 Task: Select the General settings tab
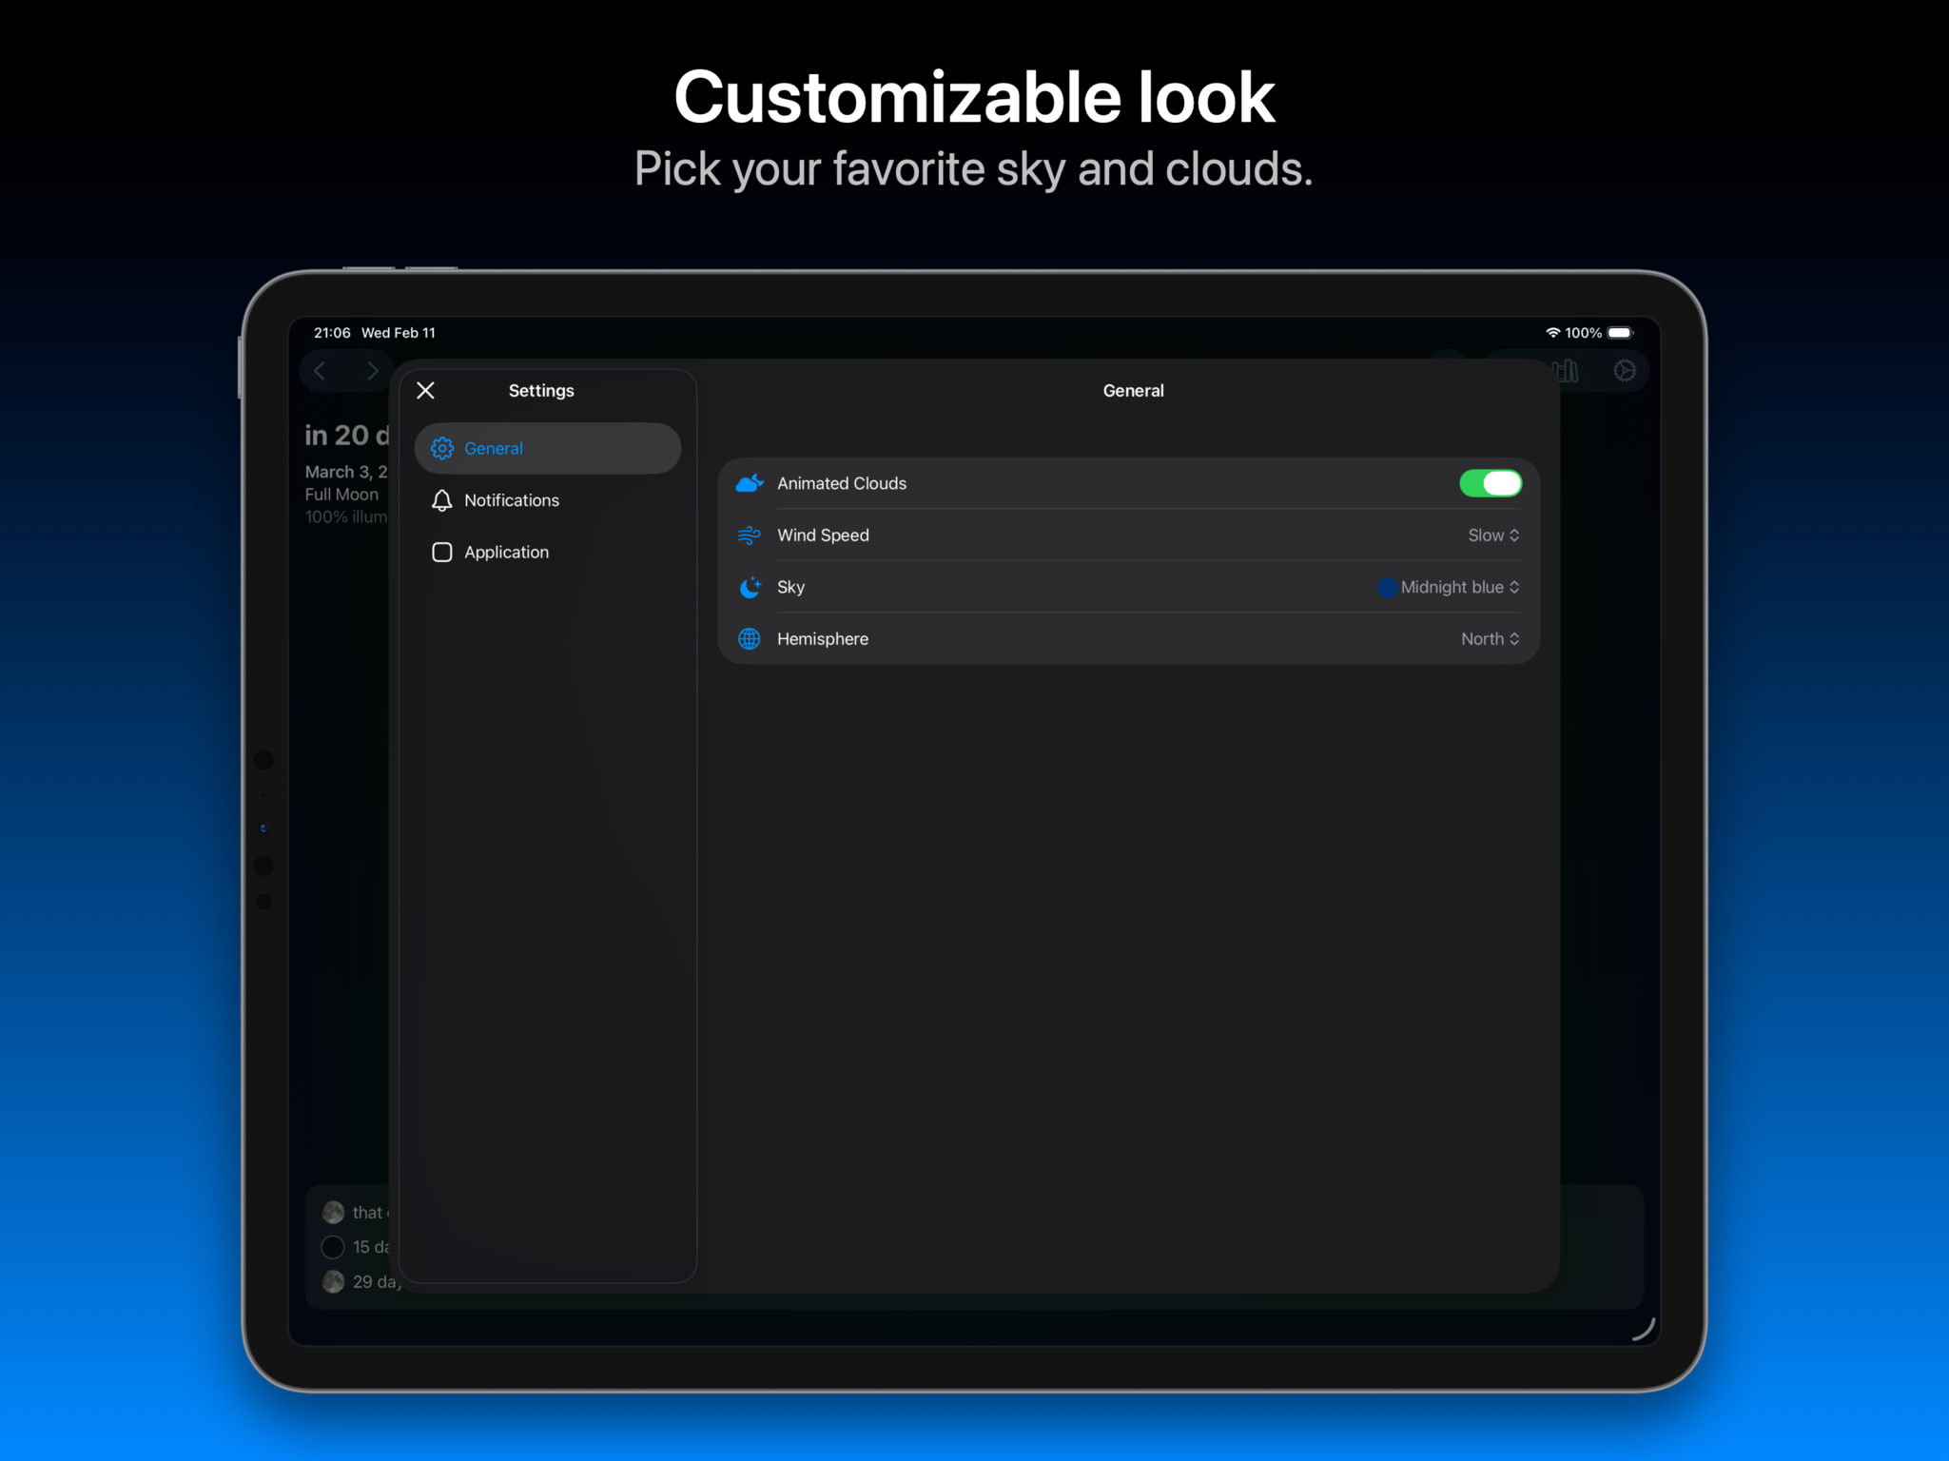(548, 448)
